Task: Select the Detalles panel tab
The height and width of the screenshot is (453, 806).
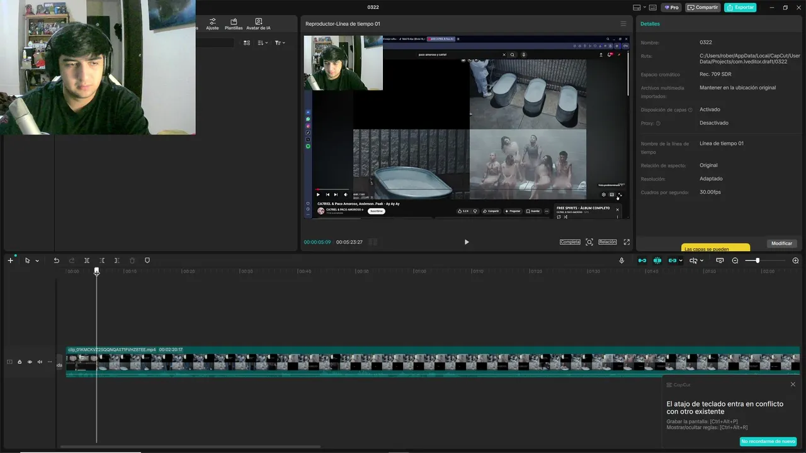Action: pyautogui.click(x=650, y=24)
